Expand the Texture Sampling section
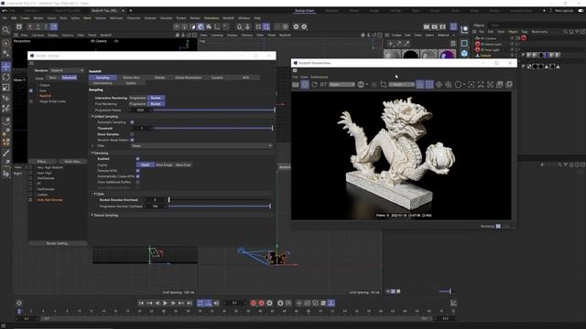Image resolution: width=586 pixels, height=329 pixels. click(92, 216)
